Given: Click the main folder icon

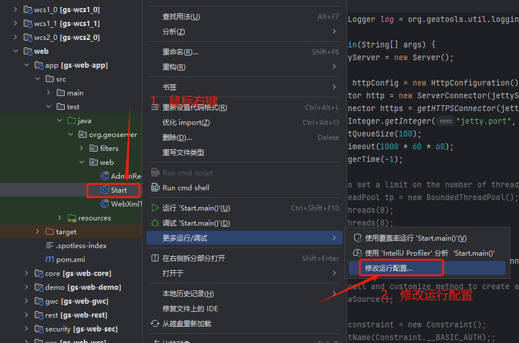Looking at the screenshot, I should [61, 93].
